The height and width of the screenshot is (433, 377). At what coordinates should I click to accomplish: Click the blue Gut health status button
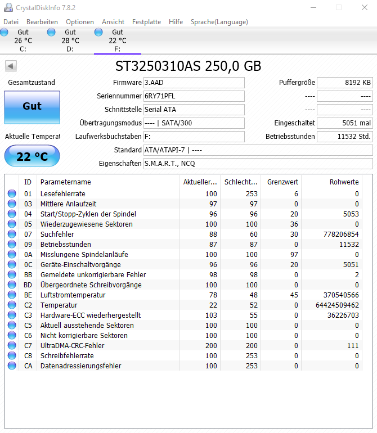pos(32,107)
